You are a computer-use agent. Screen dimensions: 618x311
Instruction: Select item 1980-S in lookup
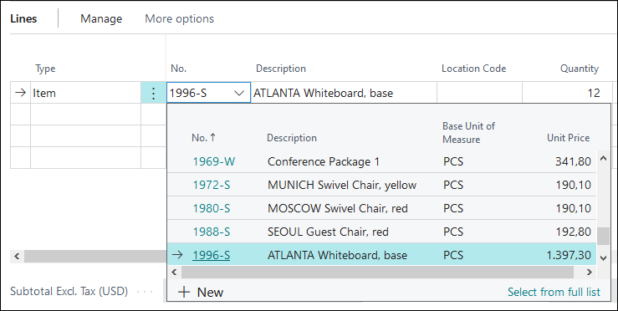(212, 208)
